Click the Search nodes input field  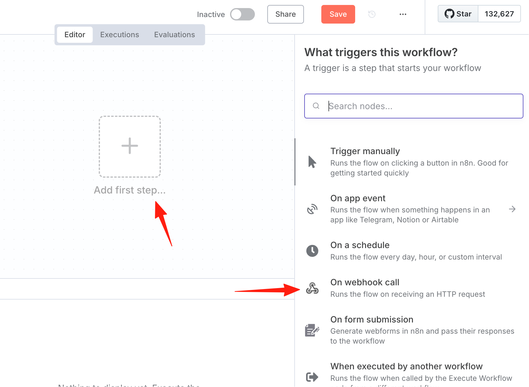[x=414, y=106]
